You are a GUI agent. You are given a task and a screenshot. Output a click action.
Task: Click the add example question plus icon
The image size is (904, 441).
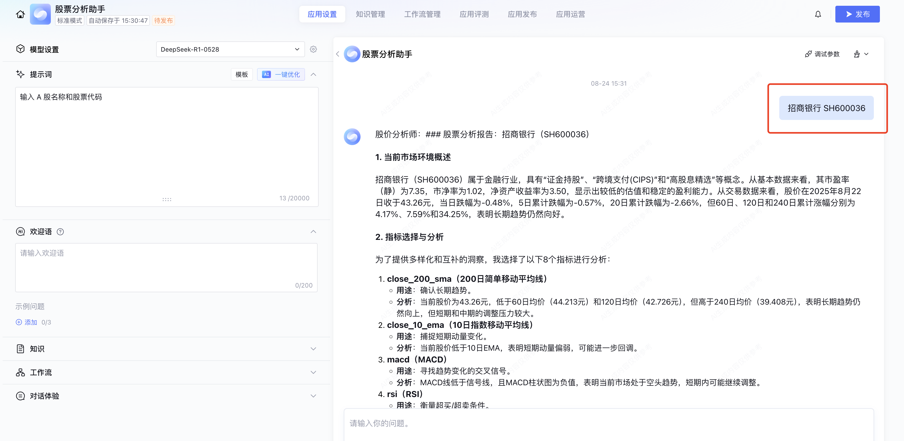[x=19, y=322]
